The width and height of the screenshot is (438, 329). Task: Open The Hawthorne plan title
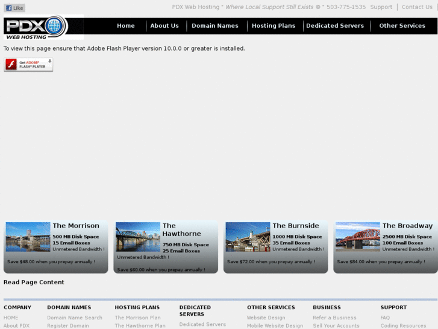tap(181, 229)
